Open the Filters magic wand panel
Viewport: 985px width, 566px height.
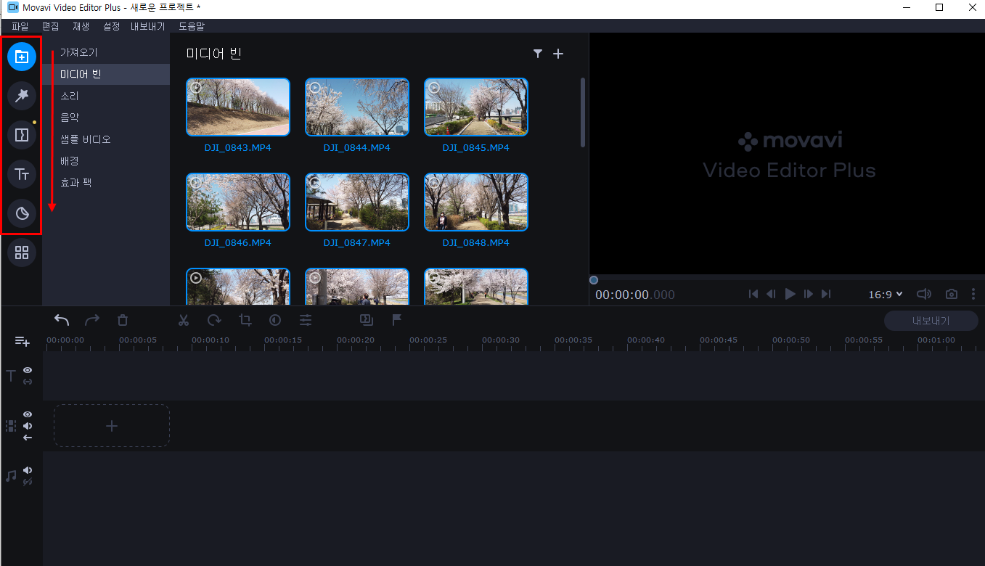22,95
